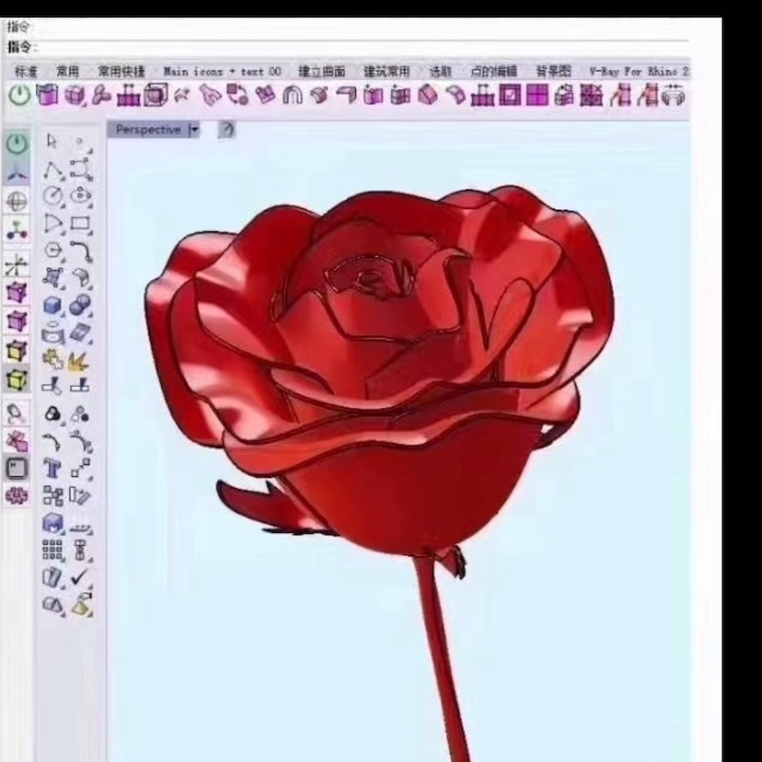Select the Surface from corner points tool
Image resolution: width=762 pixels, height=762 pixels.
[53, 278]
